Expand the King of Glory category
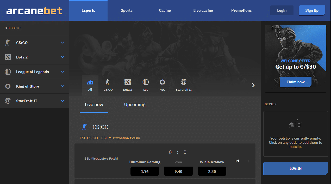Image resolution: width=331 pixels, height=184 pixels. [63, 86]
